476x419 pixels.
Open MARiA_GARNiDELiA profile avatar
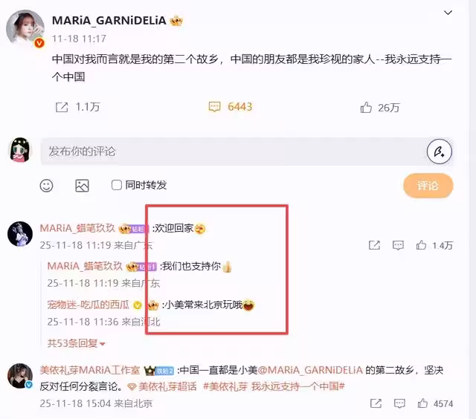pyautogui.click(x=25, y=29)
